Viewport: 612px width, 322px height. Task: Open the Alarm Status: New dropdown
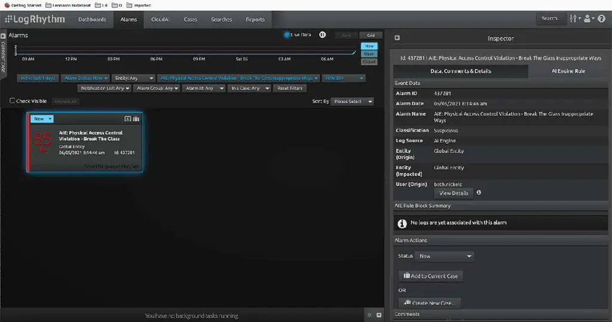[85, 78]
